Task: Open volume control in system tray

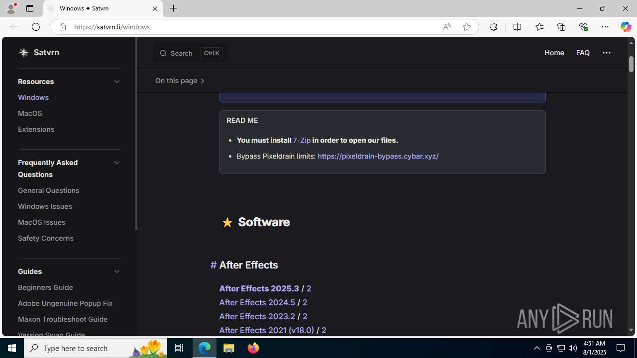Action: (573, 348)
